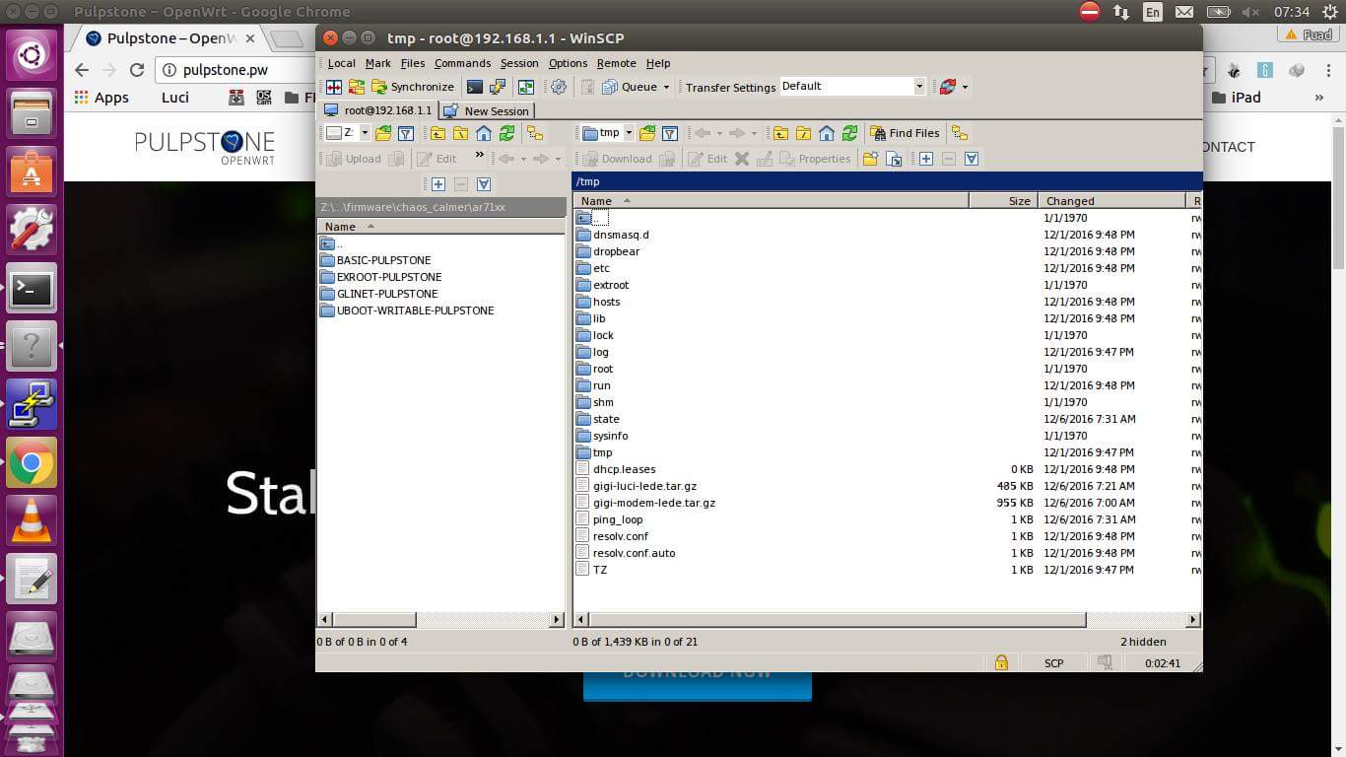The image size is (1346, 757).
Task: Click local panel filter icon beside Z: drive
Action: coord(405,133)
